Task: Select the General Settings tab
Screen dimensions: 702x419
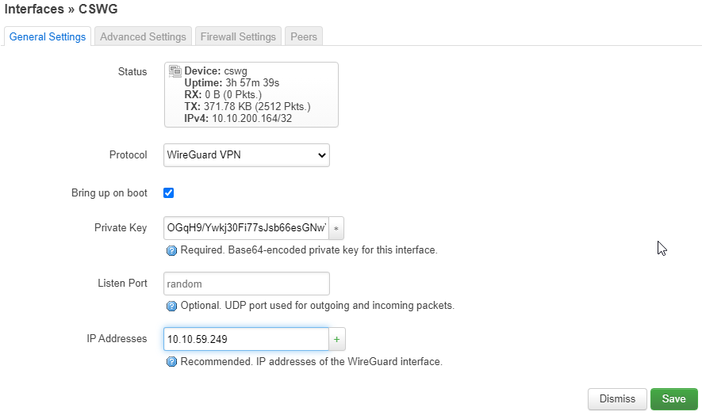Action: (x=48, y=36)
